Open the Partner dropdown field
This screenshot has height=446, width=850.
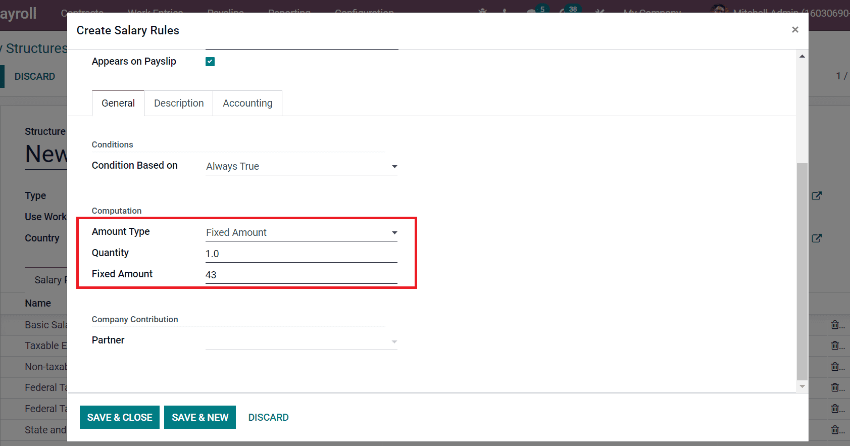pos(302,341)
